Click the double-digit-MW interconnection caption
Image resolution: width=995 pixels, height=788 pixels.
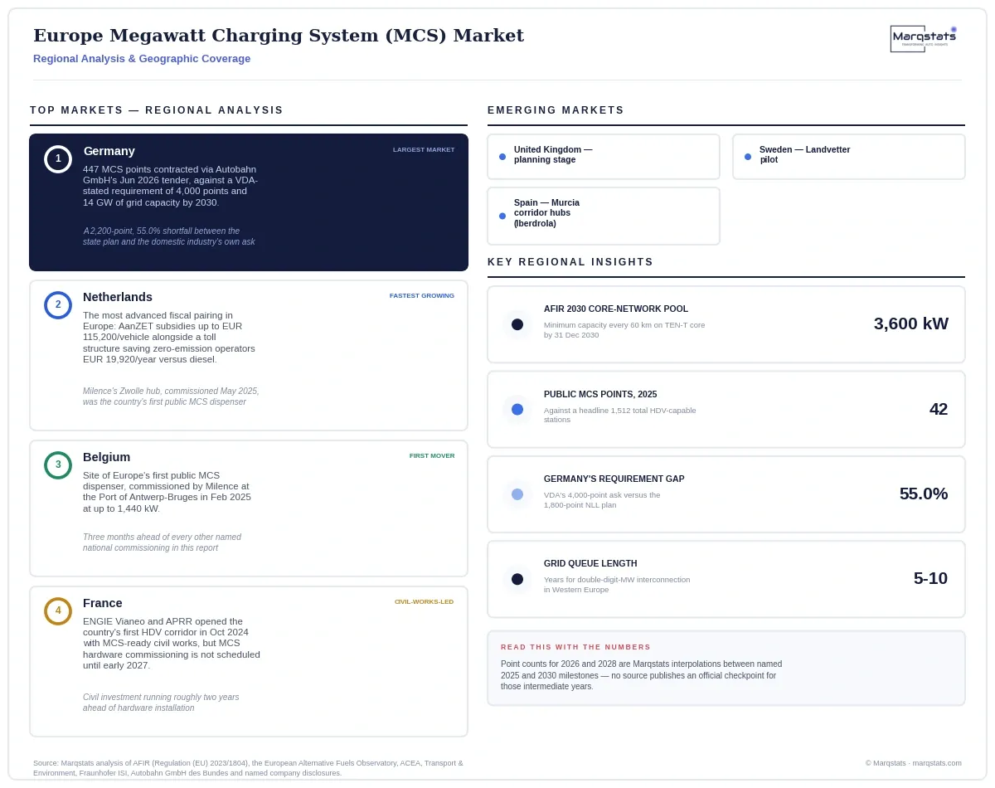point(617,585)
